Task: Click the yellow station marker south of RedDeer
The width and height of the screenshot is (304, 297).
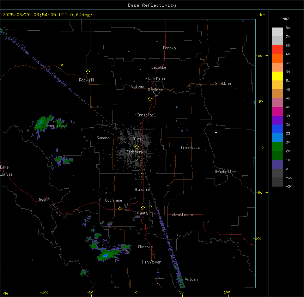Action: (150, 99)
